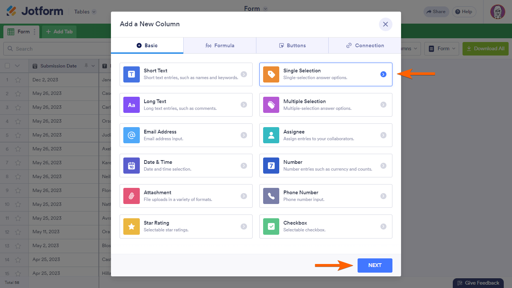The width and height of the screenshot is (512, 288).
Task: Pick the Email Address @ icon
Action: 132,135
